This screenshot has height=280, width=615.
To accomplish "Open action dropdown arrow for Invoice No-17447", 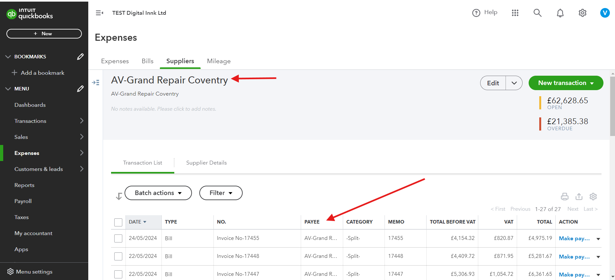I will (x=598, y=275).
